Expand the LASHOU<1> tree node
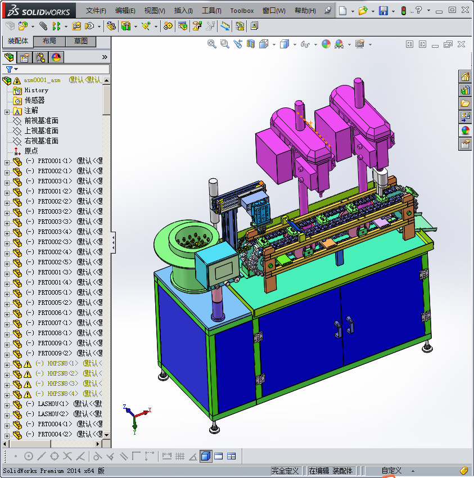Image resolution: width=474 pixels, height=478 pixels. pos(7,405)
